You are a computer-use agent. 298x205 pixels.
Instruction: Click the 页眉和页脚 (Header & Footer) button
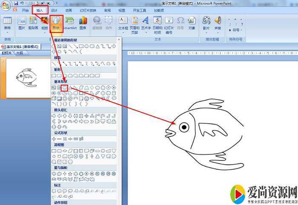click(135, 25)
